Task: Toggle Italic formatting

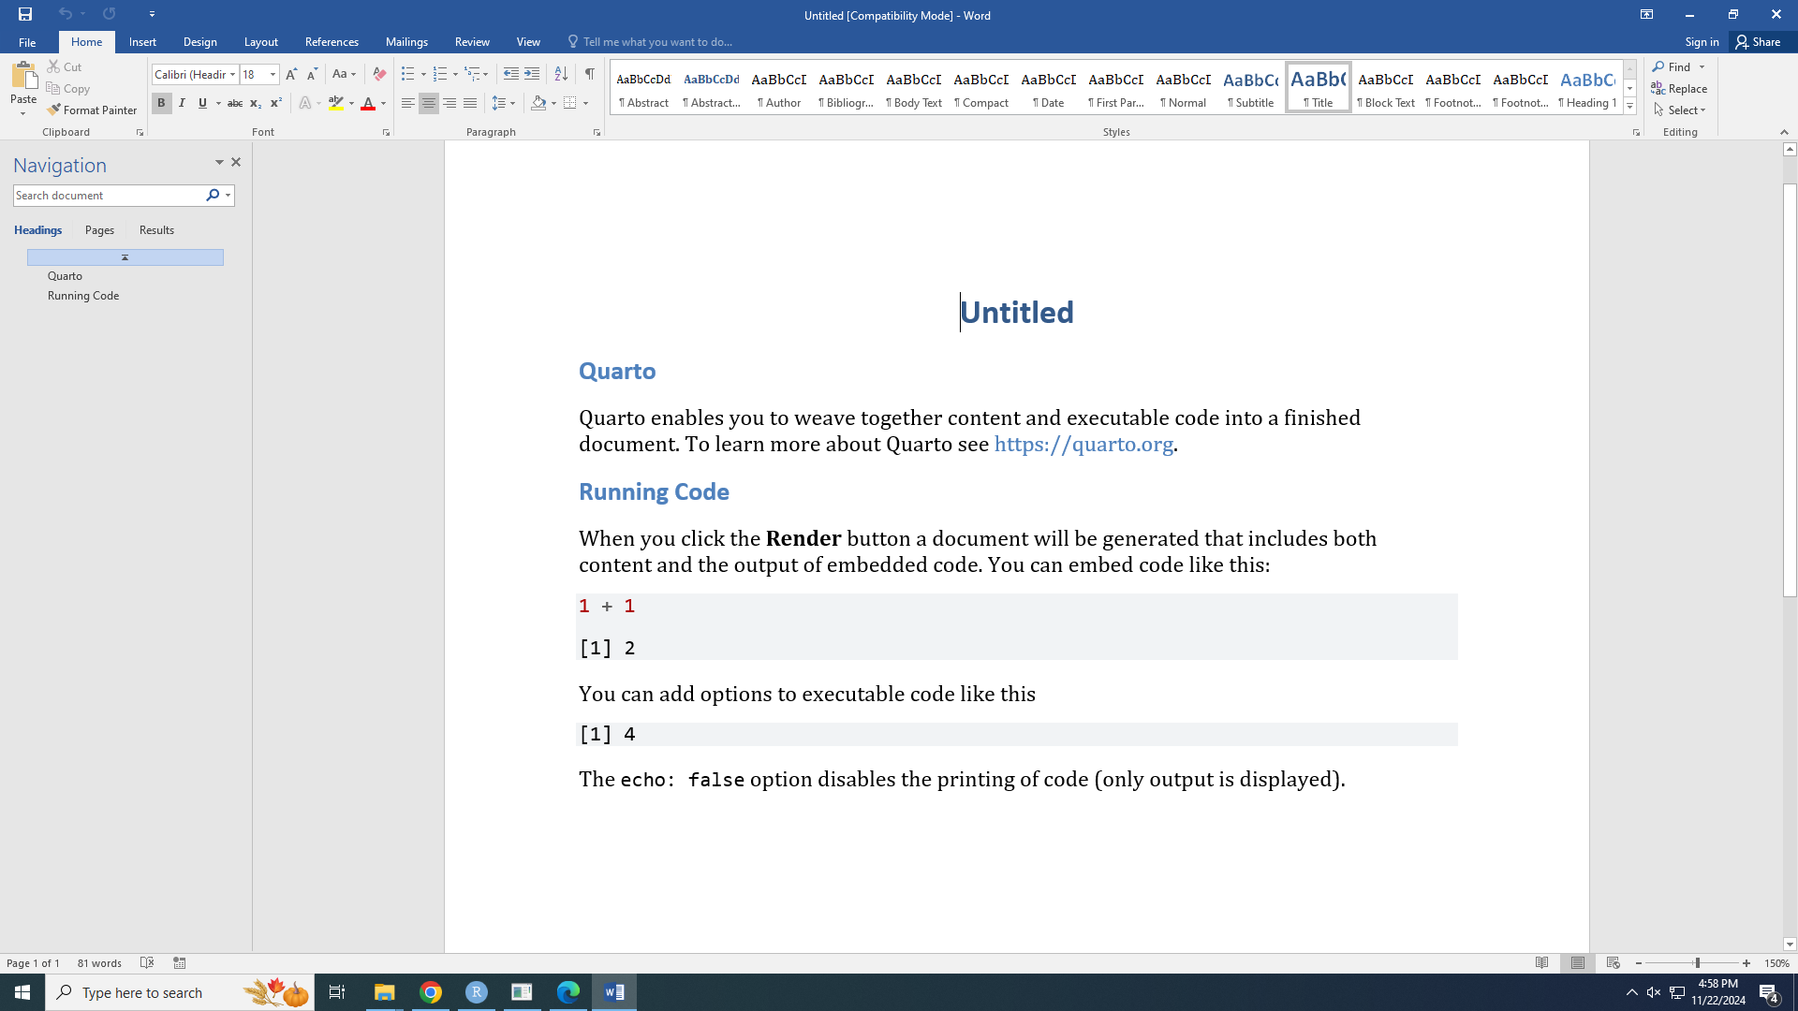Action: [182, 103]
